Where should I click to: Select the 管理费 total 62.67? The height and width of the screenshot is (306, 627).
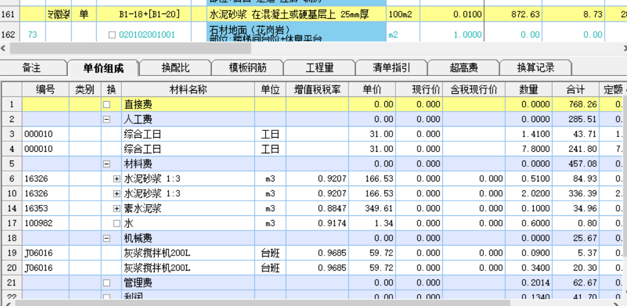coord(575,283)
